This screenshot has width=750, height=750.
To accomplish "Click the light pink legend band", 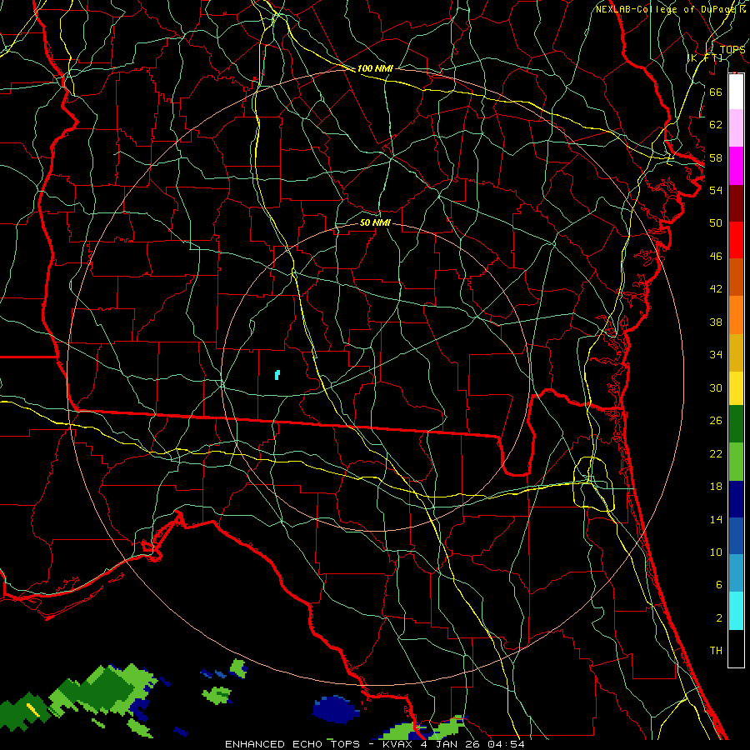I will (736, 127).
